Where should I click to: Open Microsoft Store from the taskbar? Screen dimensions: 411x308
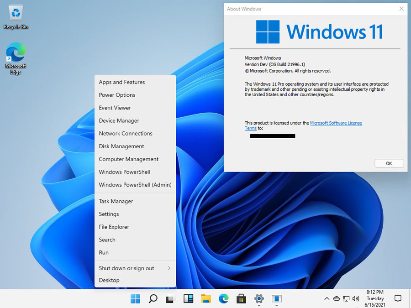241,299
